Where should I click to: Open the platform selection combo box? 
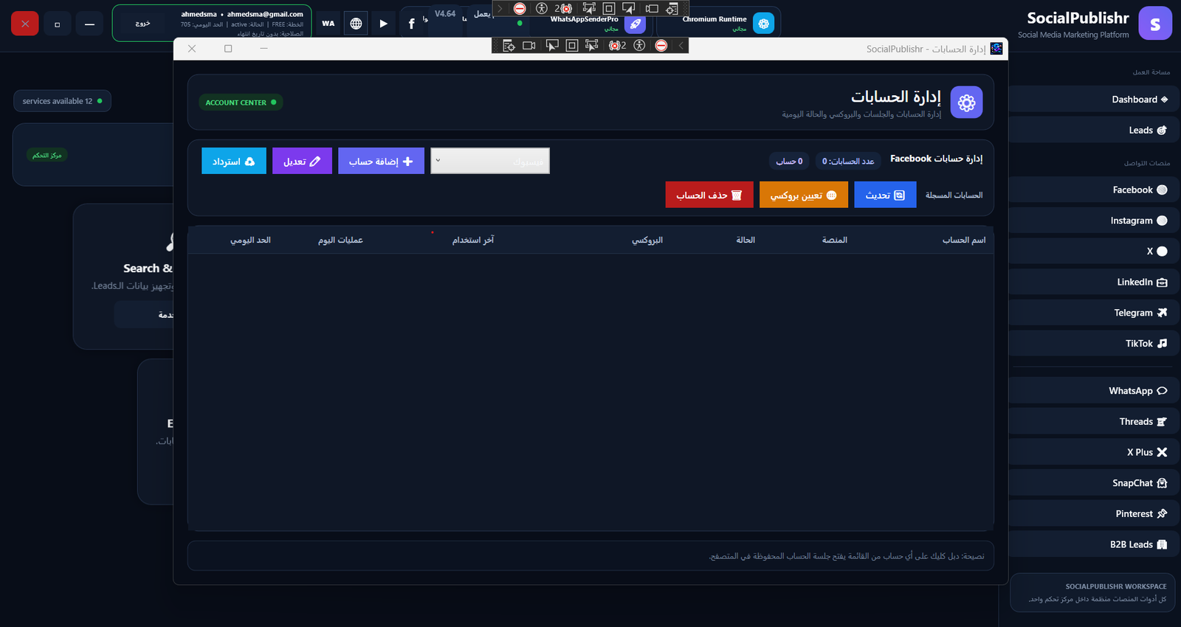tap(490, 161)
